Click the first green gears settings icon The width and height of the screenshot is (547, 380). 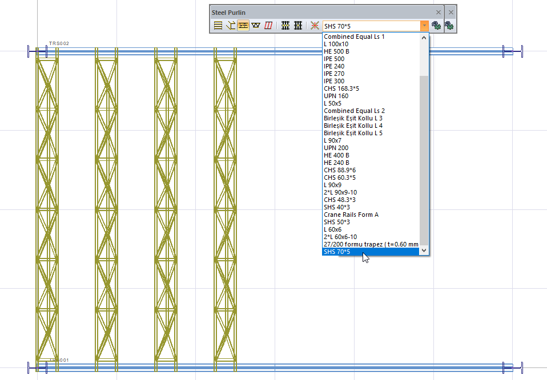[x=436, y=26]
